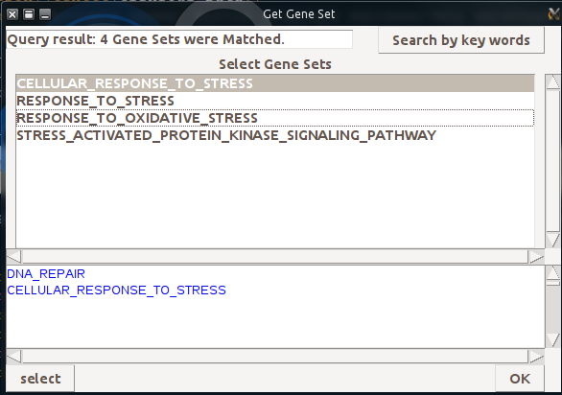This screenshot has height=395, width=562.
Task: Click right arrow of bottom horizontal scrollbar
Action: click(x=536, y=357)
